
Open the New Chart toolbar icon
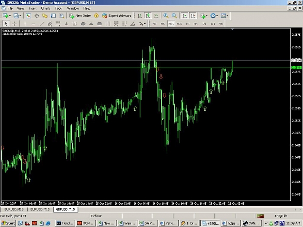[5, 15]
